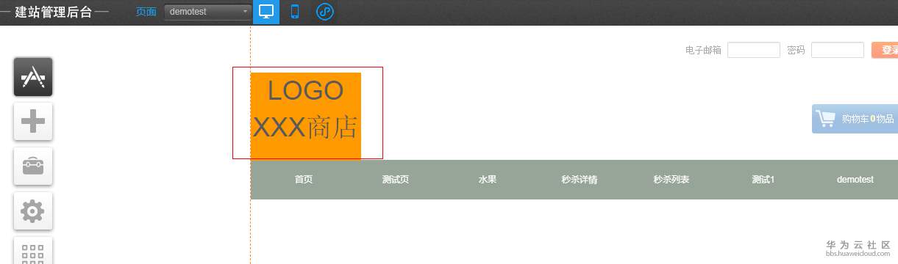This screenshot has width=898, height=264.
Task: Click the 页面 label in top bar
Action: coord(146,12)
